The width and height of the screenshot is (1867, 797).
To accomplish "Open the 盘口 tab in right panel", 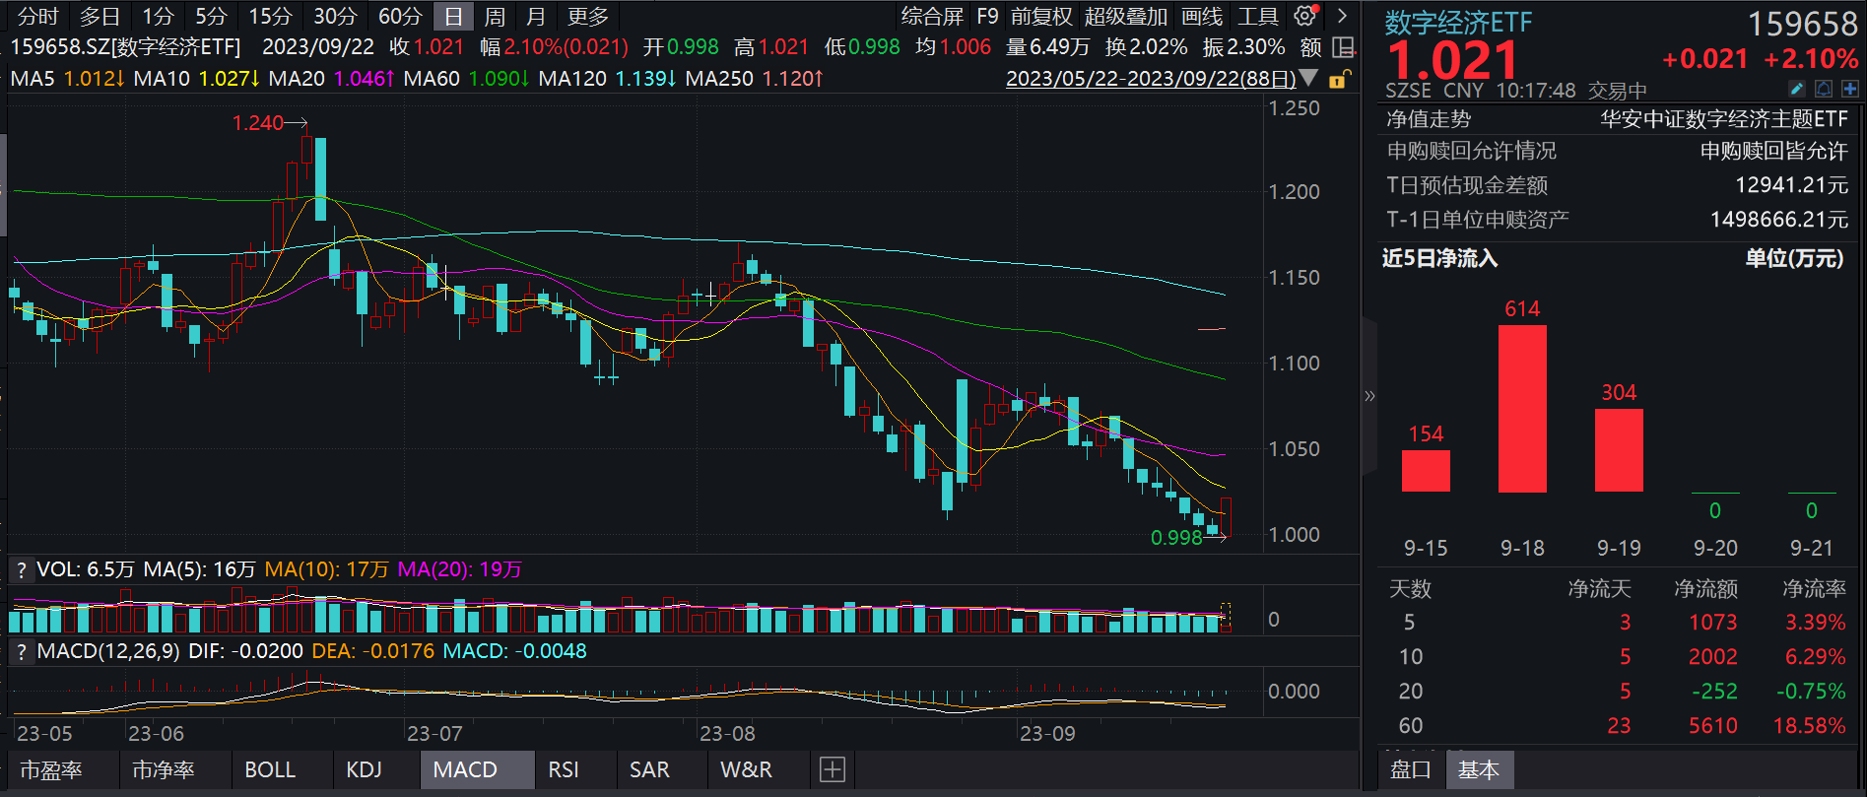I will pyautogui.click(x=1410, y=769).
